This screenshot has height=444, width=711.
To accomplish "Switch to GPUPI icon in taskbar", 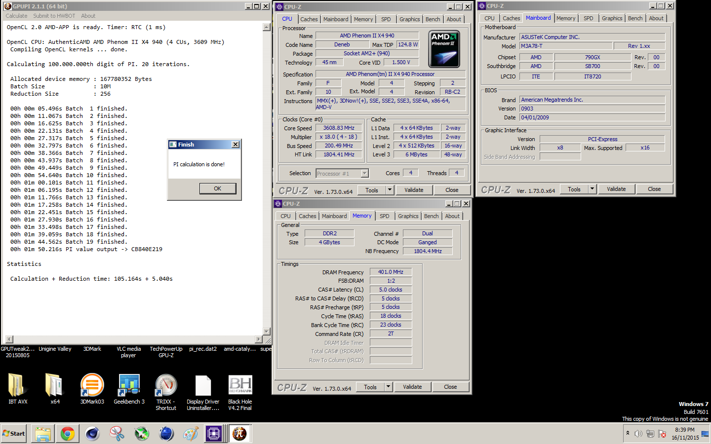I will pyautogui.click(x=239, y=434).
